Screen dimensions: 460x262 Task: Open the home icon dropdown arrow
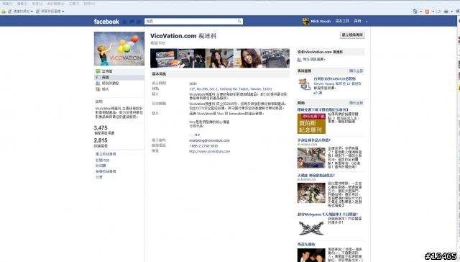[x=420, y=12]
